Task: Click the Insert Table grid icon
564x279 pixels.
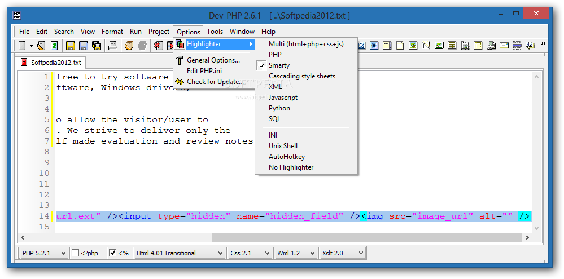Action: 452,46
